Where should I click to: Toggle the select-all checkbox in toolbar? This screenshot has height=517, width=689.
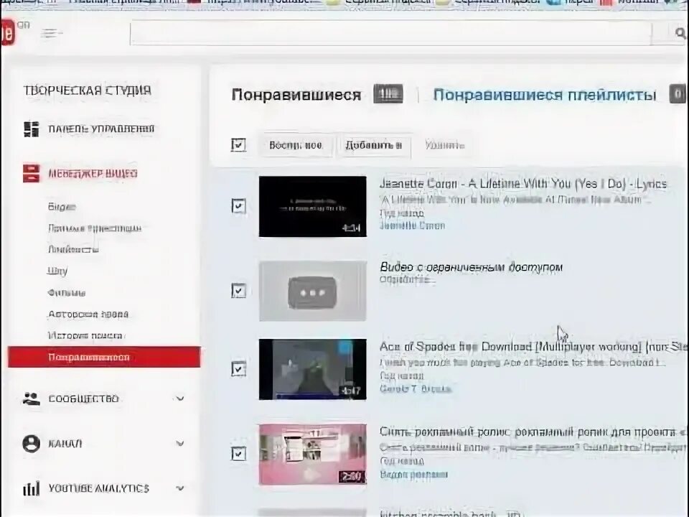pyautogui.click(x=238, y=144)
